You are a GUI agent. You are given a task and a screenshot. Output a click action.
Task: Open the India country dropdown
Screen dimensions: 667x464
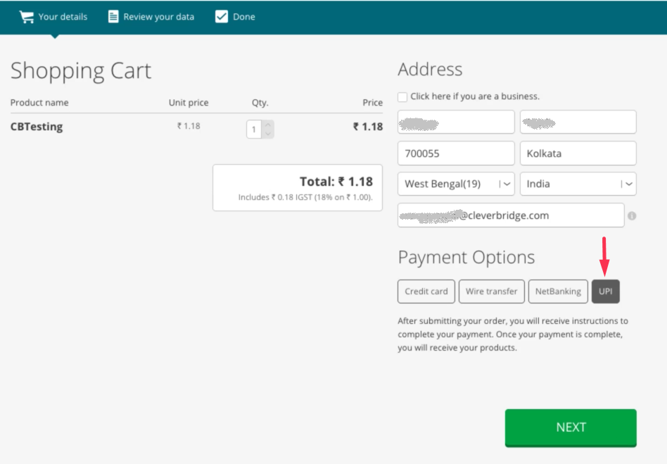(x=578, y=184)
